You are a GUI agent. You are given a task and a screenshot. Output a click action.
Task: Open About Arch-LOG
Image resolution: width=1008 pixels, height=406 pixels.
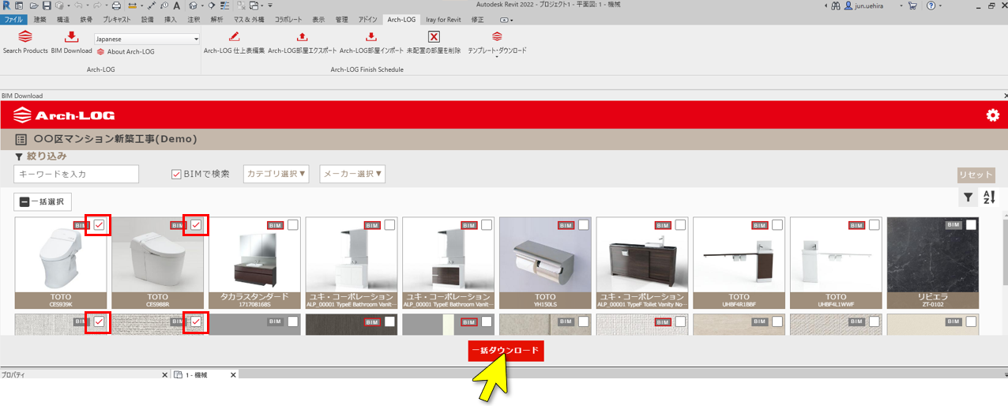coord(126,52)
